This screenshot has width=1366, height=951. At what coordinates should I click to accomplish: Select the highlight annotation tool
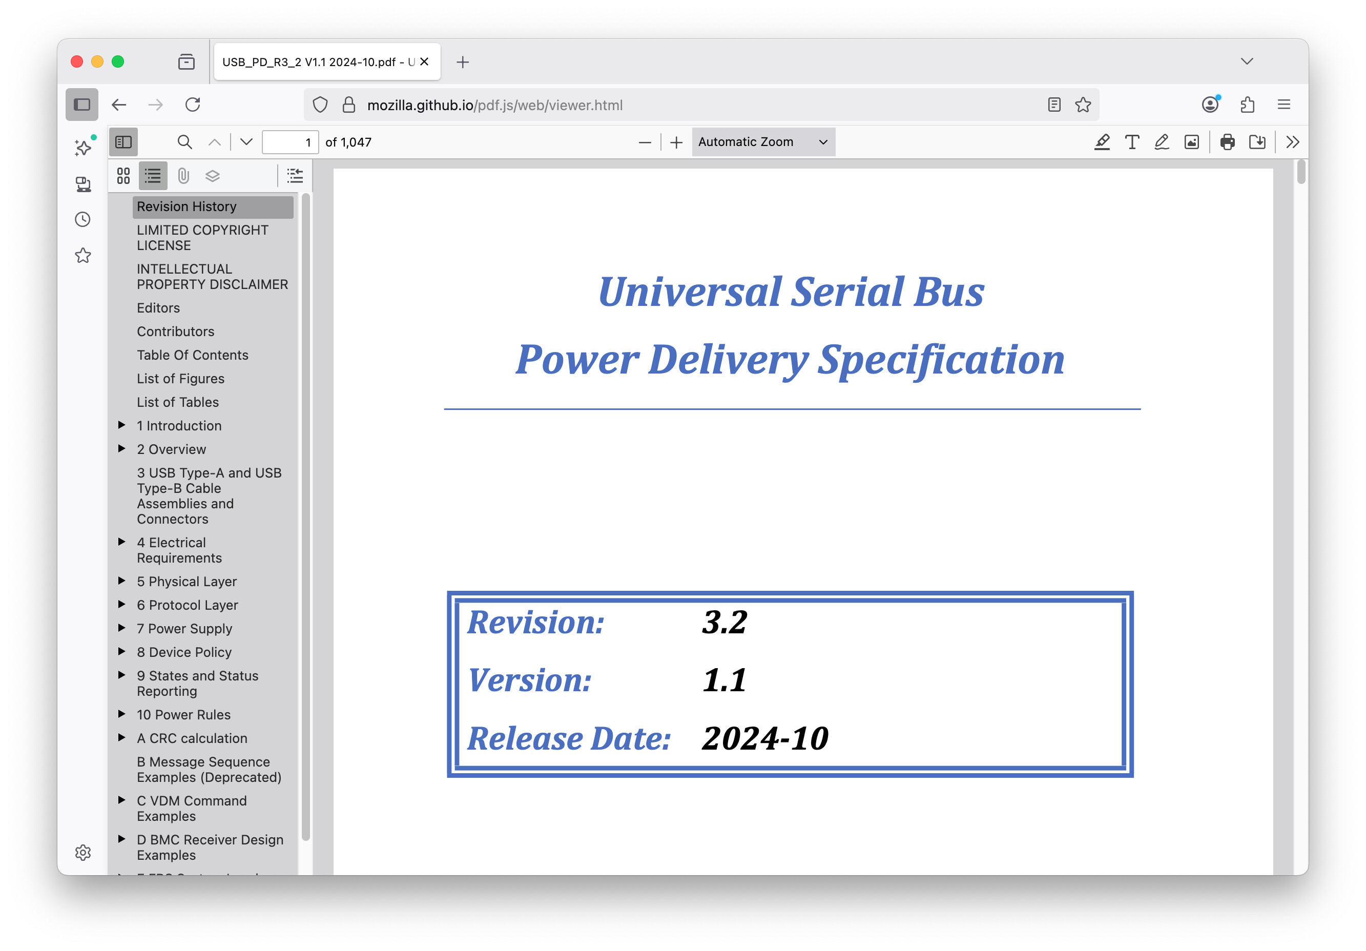point(1102,141)
